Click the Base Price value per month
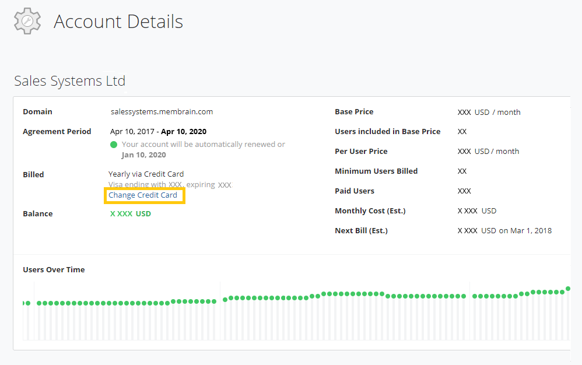Viewport: 582px width, 365px height. (x=489, y=112)
